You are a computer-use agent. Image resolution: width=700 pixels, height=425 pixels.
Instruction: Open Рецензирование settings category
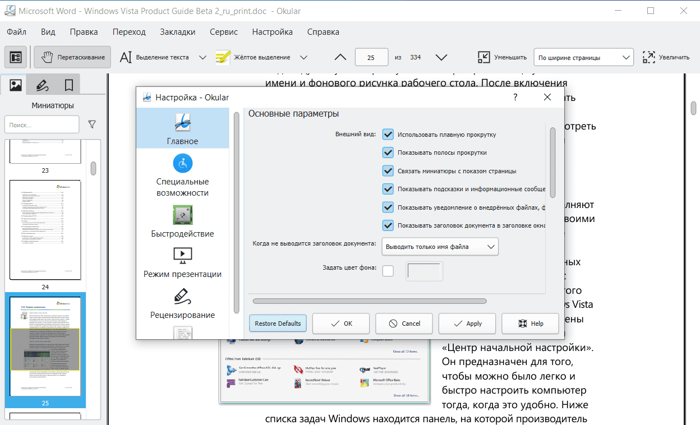(x=182, y=303)
